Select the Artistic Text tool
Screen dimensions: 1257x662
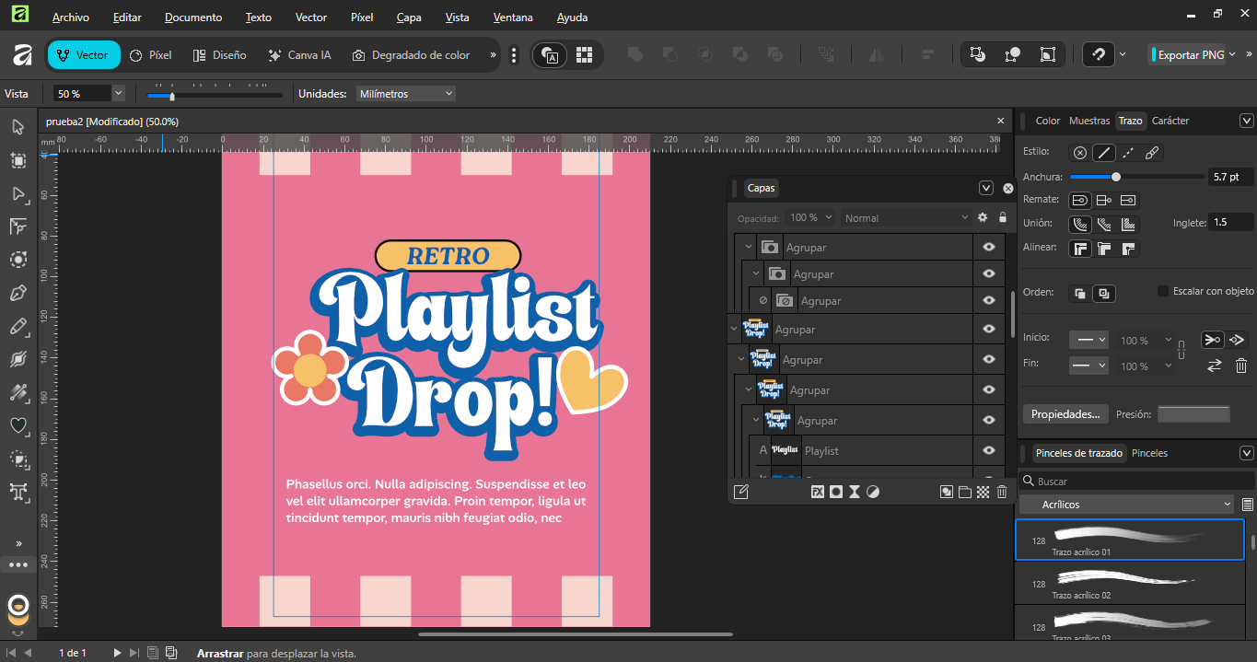pos(17,492)
